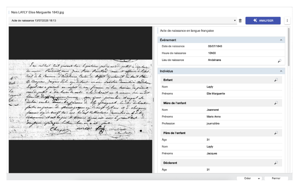Search individual for Mère de l'enfant
Screen dimensions: 299x187
276,103
